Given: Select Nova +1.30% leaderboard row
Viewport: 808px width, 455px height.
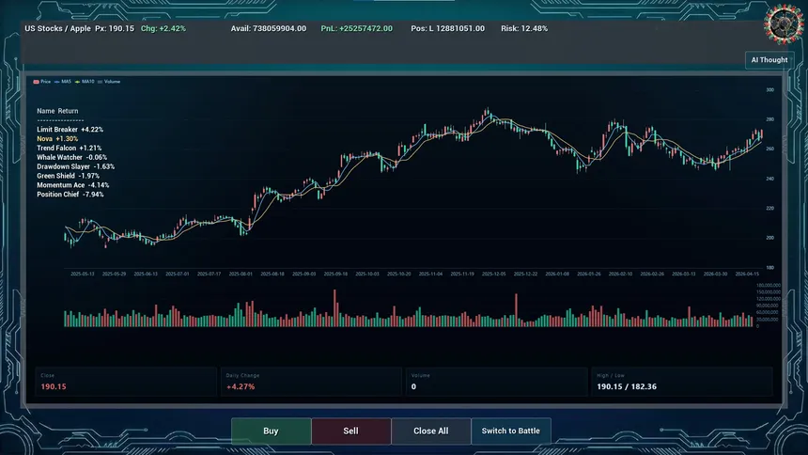Looking at the screenshot, I should [x=57, y=139].
